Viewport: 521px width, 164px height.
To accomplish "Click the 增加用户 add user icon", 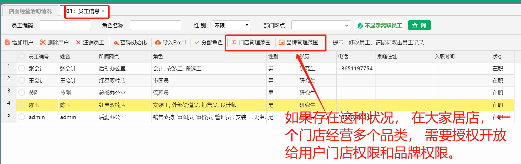I will point(7,42).
